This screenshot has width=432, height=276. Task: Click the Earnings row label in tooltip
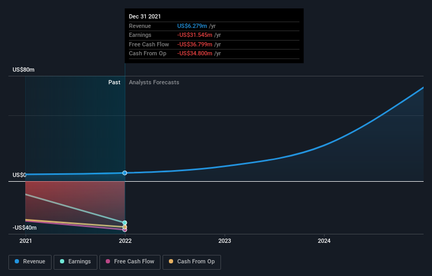point(140,35)
